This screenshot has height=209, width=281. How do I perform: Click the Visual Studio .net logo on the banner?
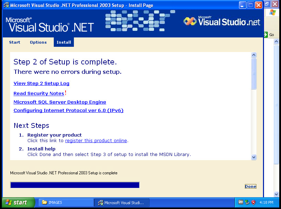pyautogui.click(x=222, y=21)
